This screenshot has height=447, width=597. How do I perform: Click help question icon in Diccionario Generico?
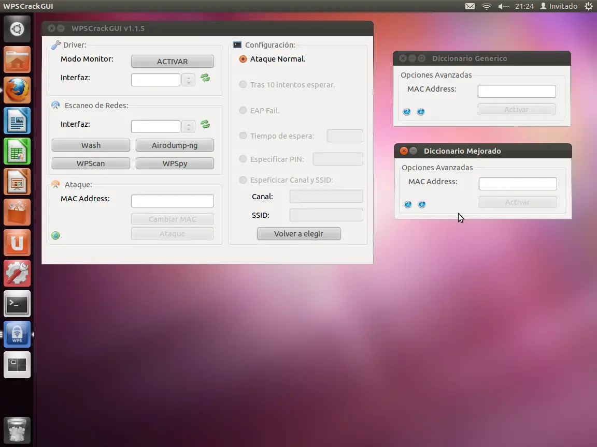pyautogui.click(x=407, y=112)
